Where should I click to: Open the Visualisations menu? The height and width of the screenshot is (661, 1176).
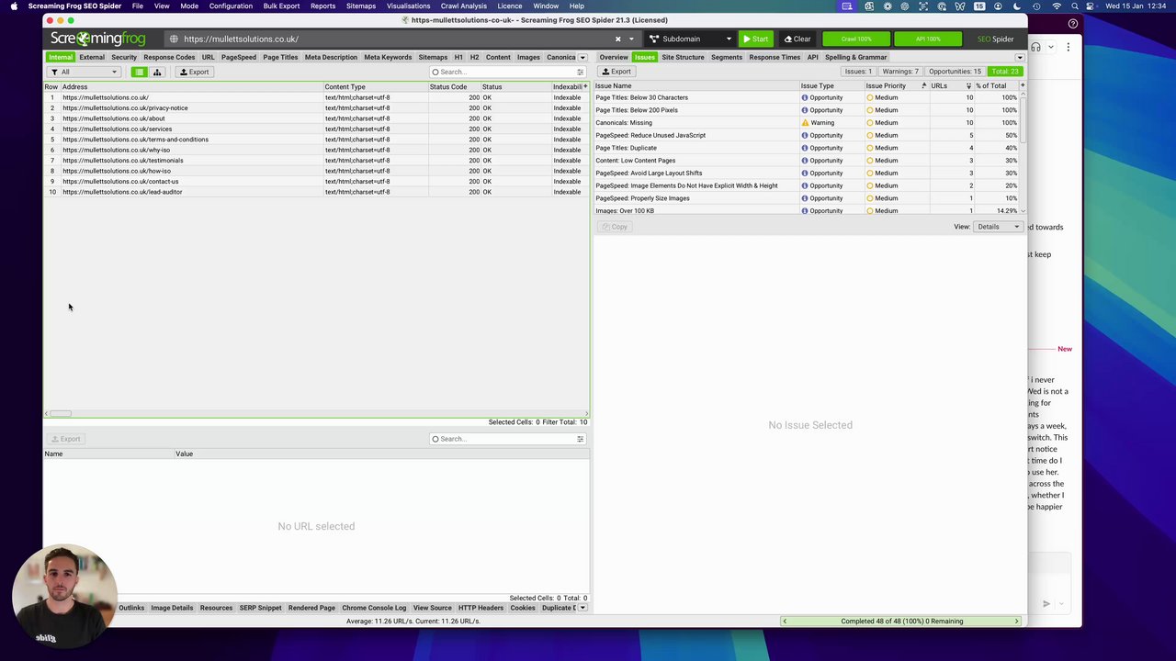pyautogui.click(x=408, y=6)
